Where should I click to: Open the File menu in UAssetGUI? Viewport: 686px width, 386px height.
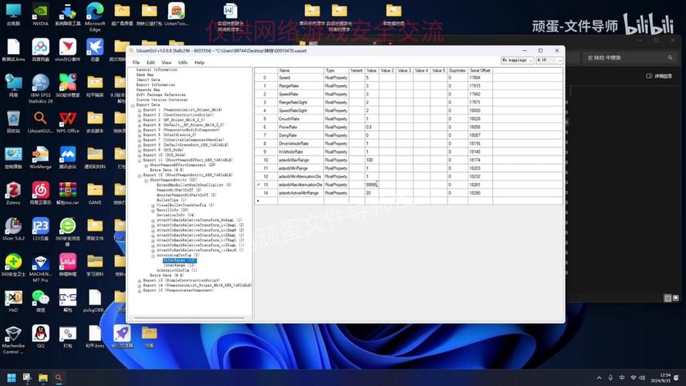coord(136,63)
